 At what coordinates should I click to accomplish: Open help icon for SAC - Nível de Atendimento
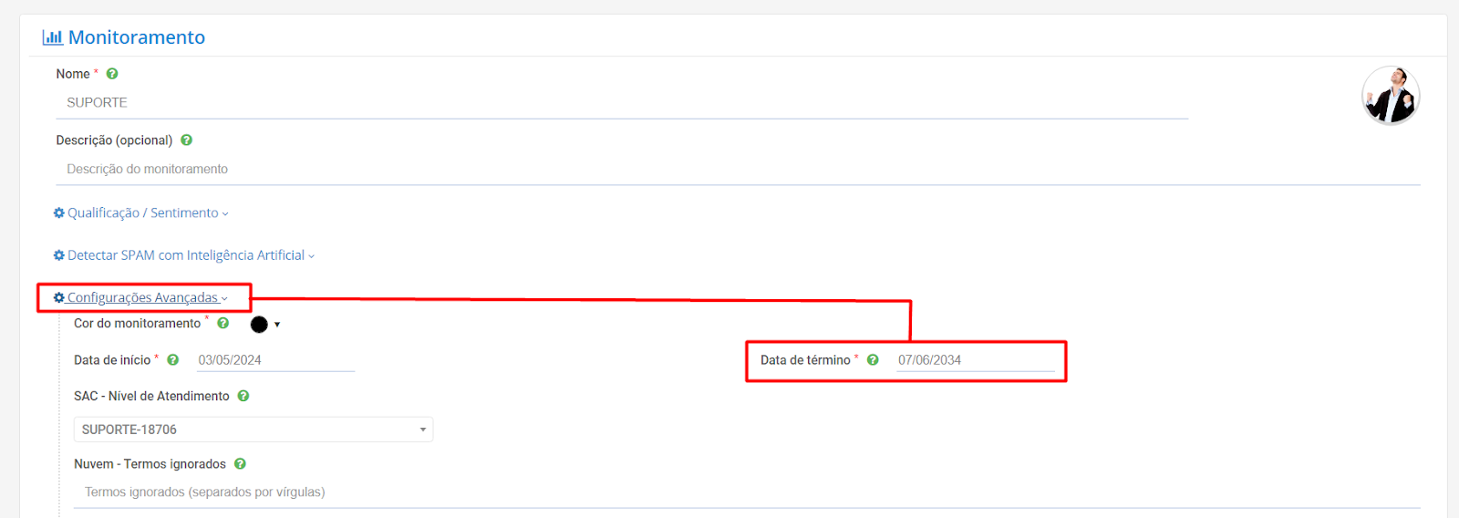click(243, 396)
